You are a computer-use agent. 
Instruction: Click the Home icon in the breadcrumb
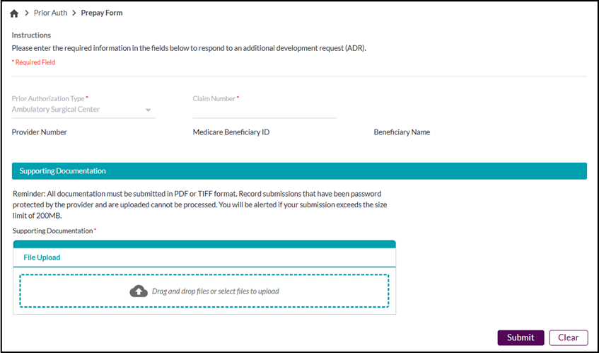click(x=14, y=13)
